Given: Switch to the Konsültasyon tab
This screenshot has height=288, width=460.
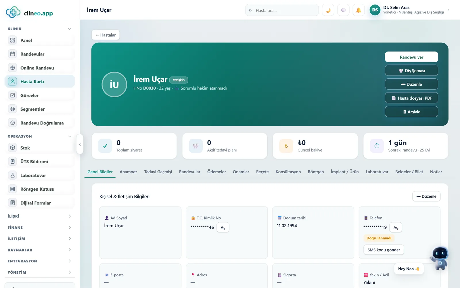Looking at the screenshot, I should click(288, 172).
